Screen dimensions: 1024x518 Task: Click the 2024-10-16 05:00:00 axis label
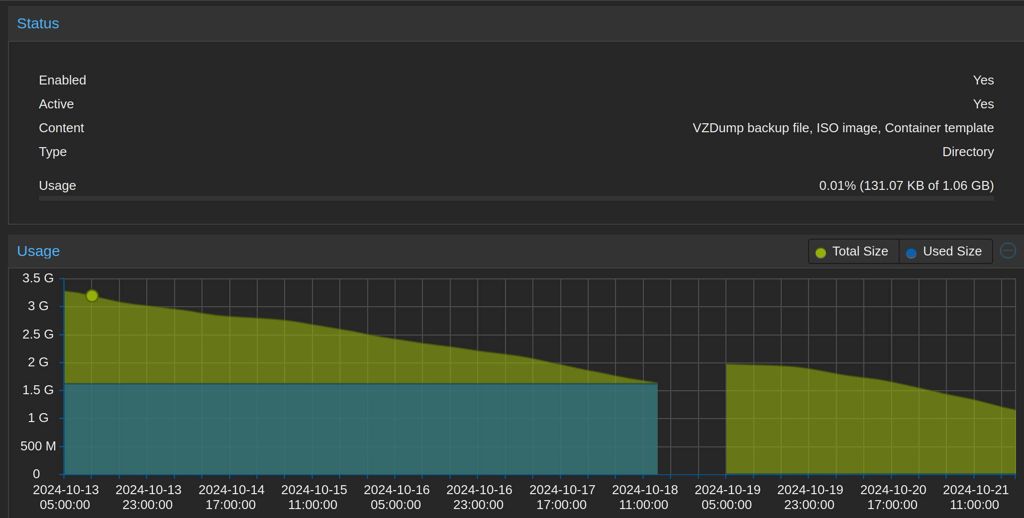[397, 497]
